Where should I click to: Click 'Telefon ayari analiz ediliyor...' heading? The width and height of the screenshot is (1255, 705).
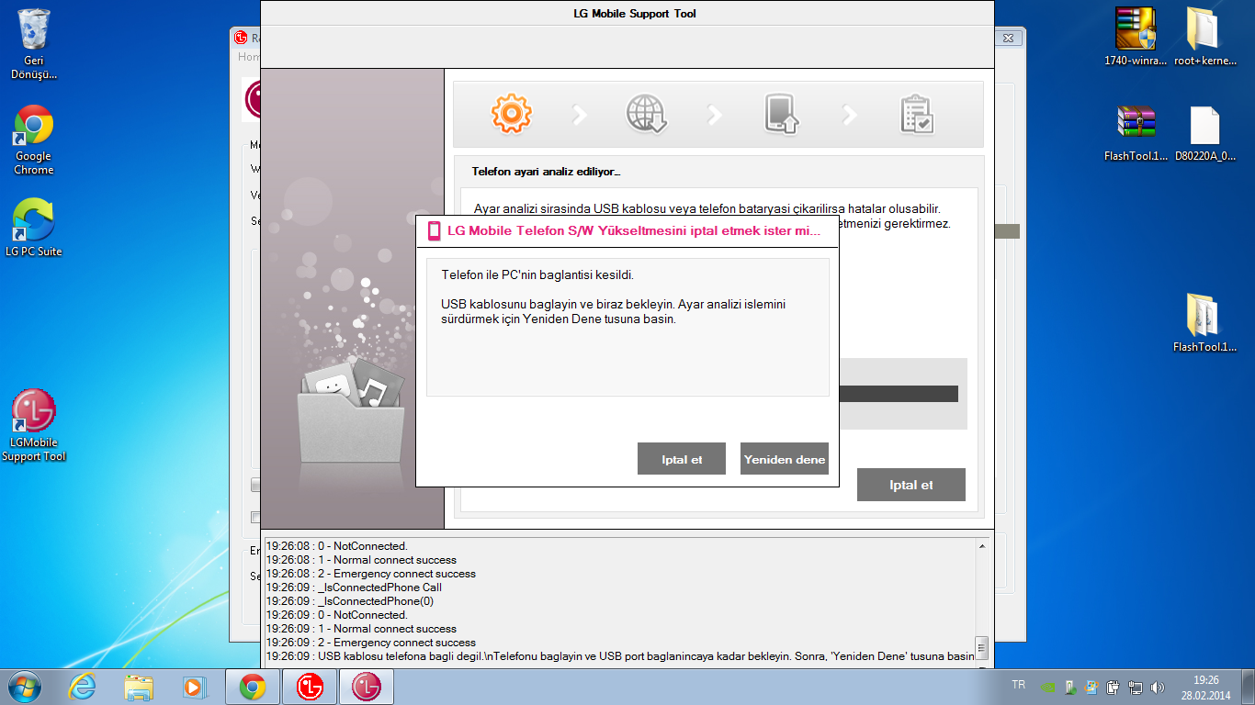coord(546,172)
